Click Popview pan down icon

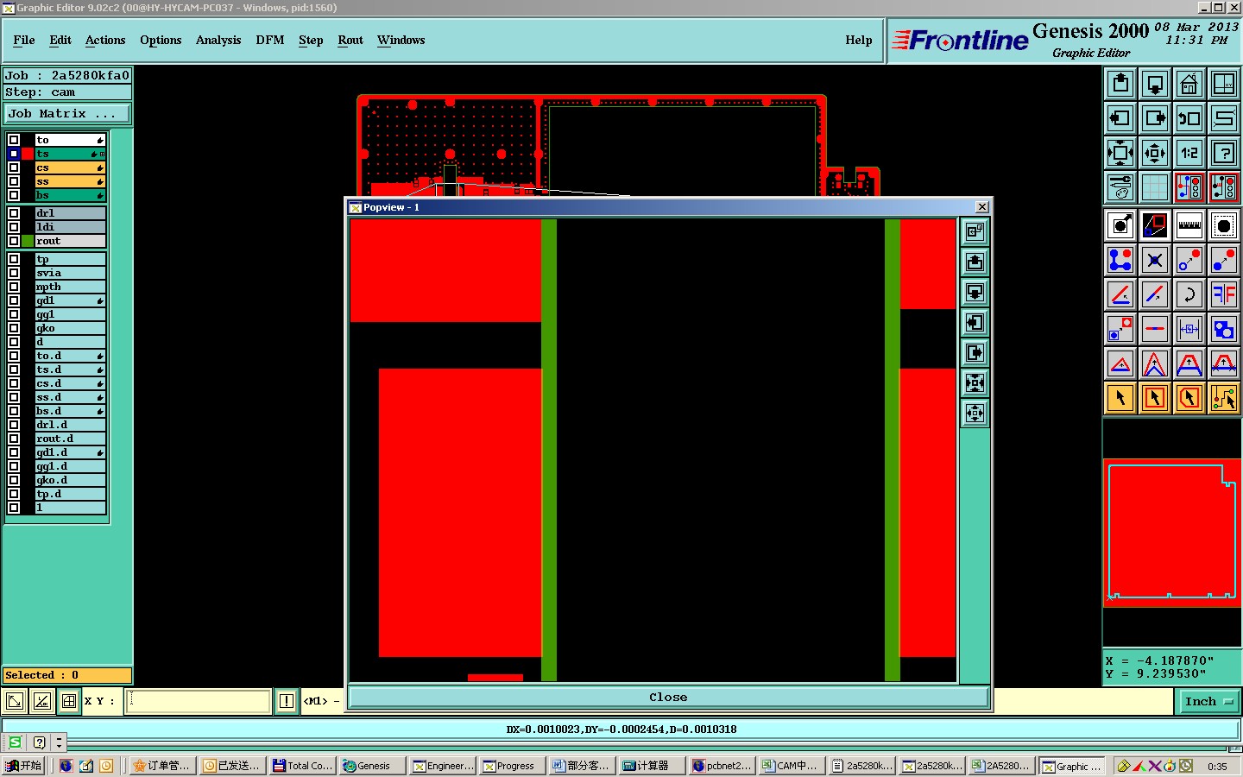coord(975,293)
